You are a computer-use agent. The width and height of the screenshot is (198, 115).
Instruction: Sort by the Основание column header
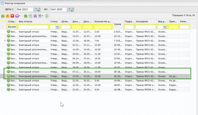[x=146, y=21]
